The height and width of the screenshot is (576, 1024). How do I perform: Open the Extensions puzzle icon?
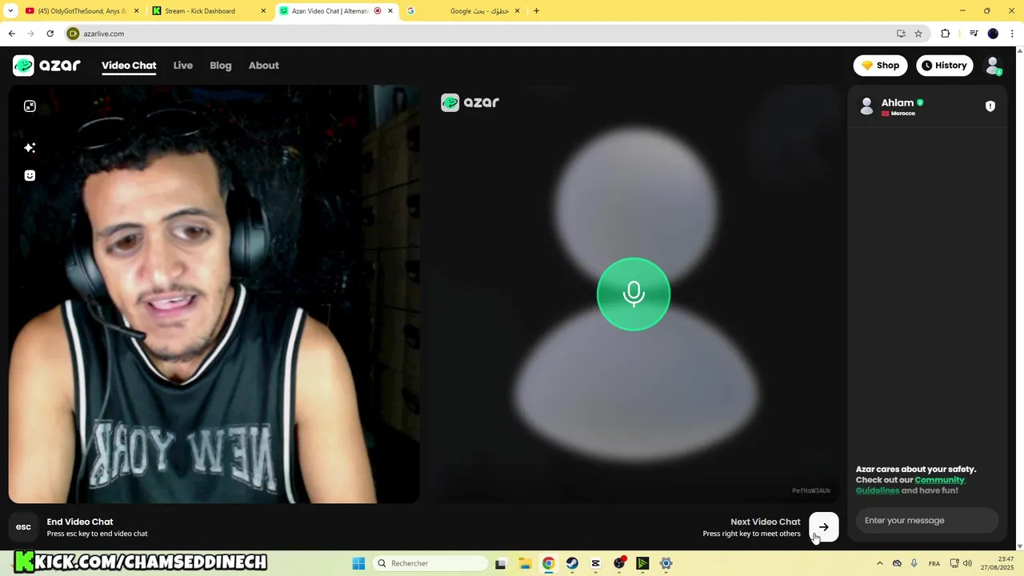(x=946, y=34)
